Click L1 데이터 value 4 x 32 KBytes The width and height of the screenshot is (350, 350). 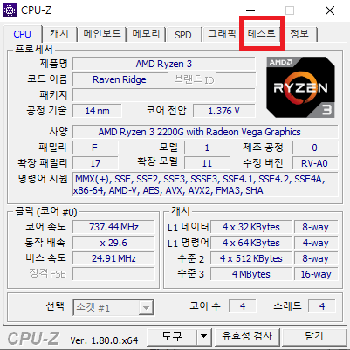point(251,227)
